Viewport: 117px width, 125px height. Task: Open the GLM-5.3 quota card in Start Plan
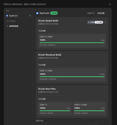(x=55, y=109)
